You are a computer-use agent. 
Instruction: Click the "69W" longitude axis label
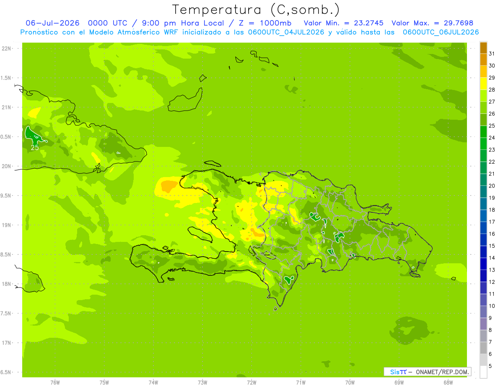399,382
